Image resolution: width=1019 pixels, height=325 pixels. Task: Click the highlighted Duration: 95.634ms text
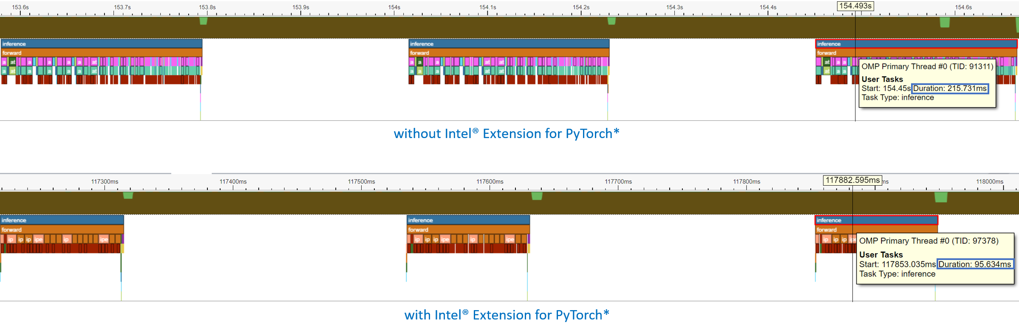(975, 264)
